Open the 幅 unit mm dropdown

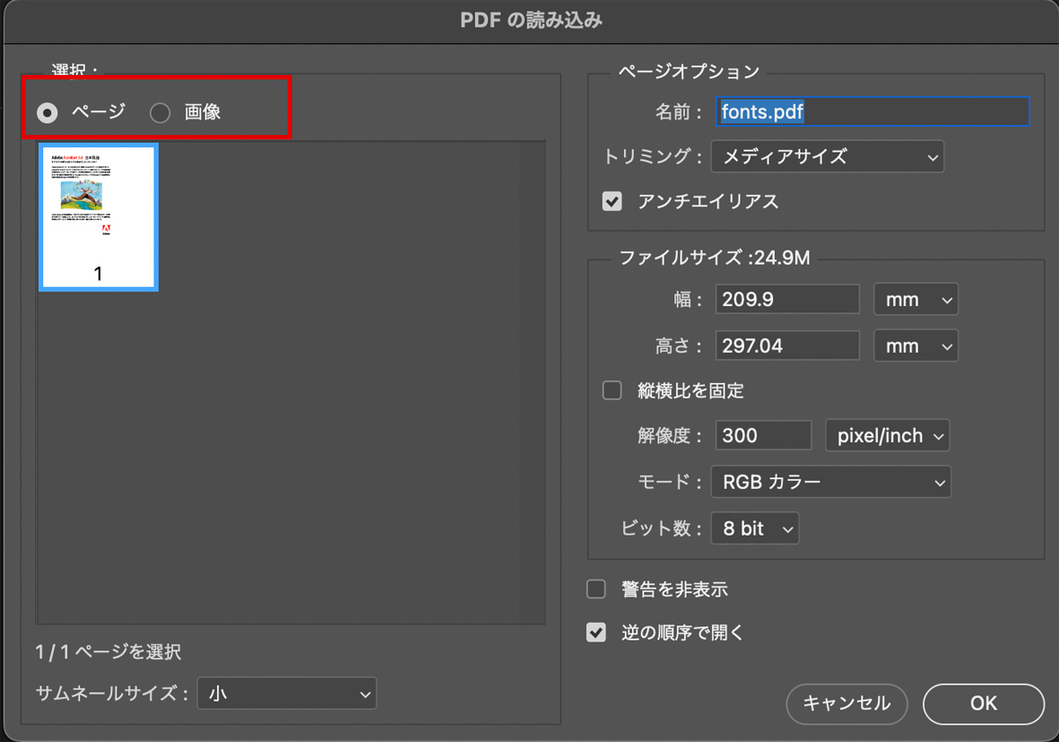[915, 300]
